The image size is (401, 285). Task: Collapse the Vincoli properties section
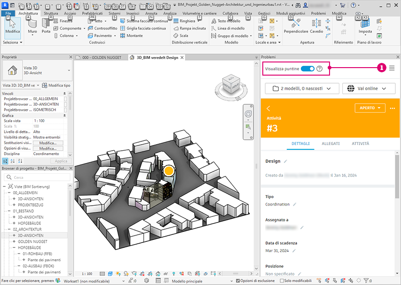click(x=64, y=93)
